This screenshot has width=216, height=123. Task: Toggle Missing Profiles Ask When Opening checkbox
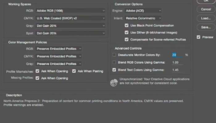pos(37,78)
